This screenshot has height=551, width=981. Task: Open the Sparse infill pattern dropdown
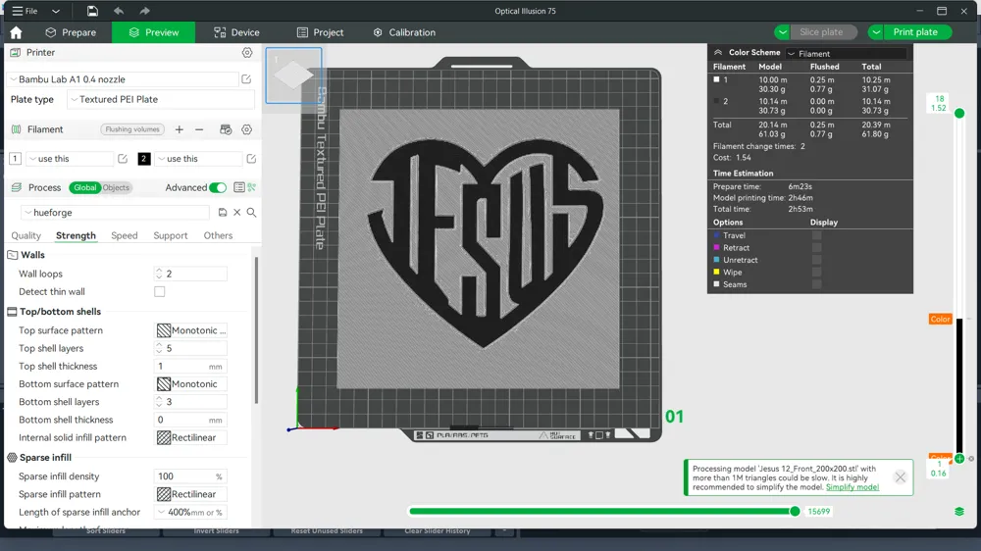(191, 494)
